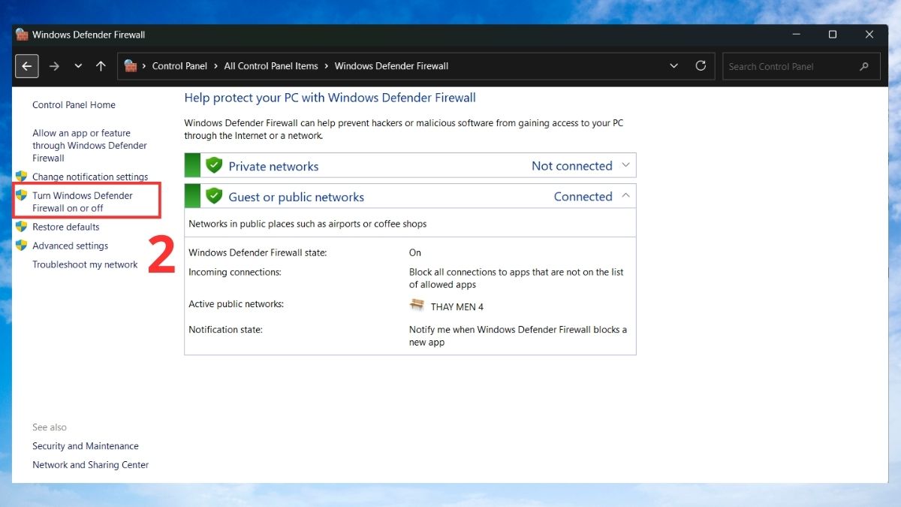Click the green shield beside Private networks
901x507 pixels.
(x=214, y=165)
